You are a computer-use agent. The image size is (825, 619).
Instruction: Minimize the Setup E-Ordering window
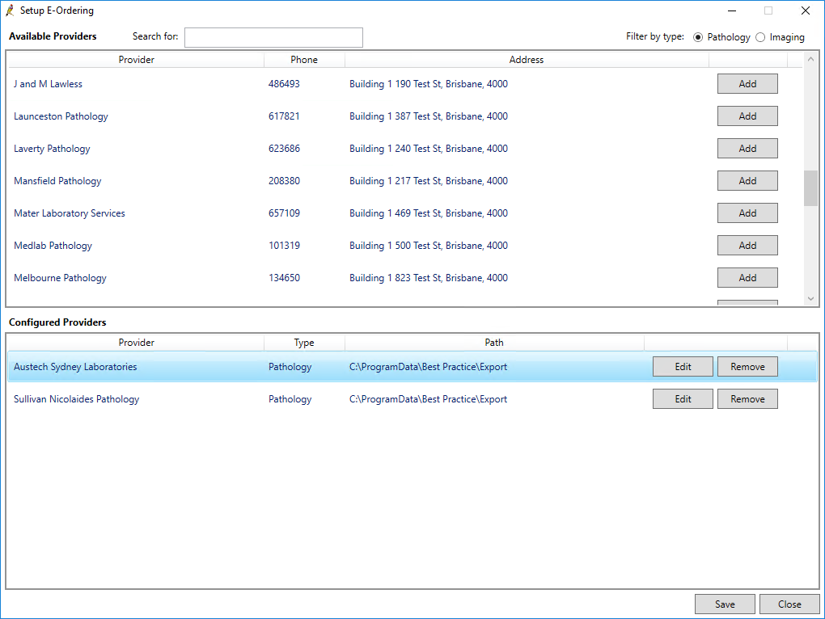pos(732,11)
